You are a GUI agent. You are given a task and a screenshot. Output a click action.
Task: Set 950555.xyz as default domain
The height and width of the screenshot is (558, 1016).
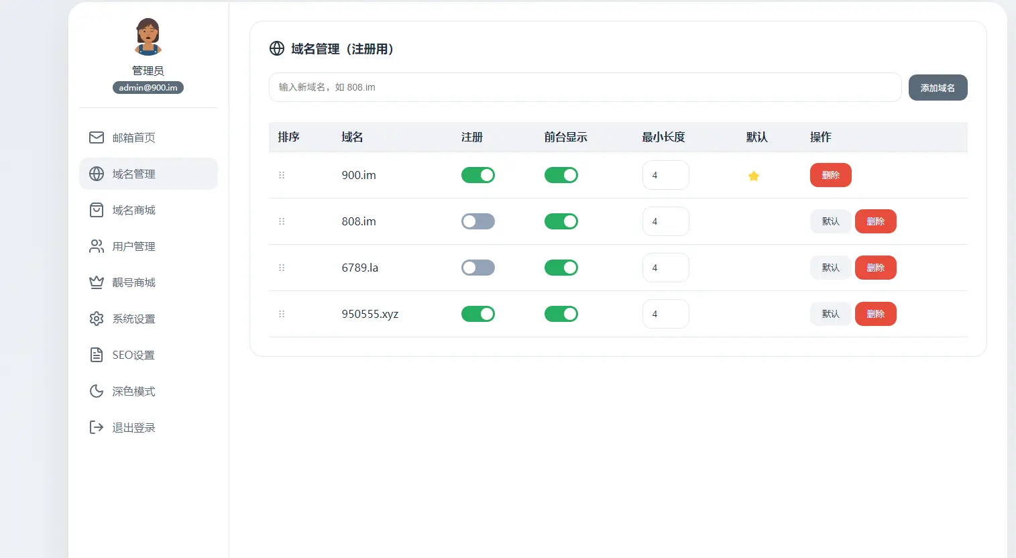pos(831,314)
